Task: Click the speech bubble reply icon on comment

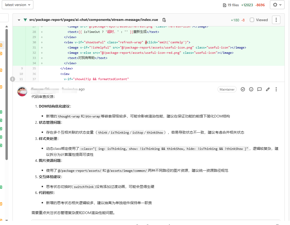Action: (x=259, y=89)
